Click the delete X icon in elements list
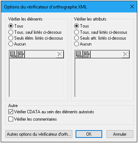This screenshot has height=143, width=138. (60, 54)
